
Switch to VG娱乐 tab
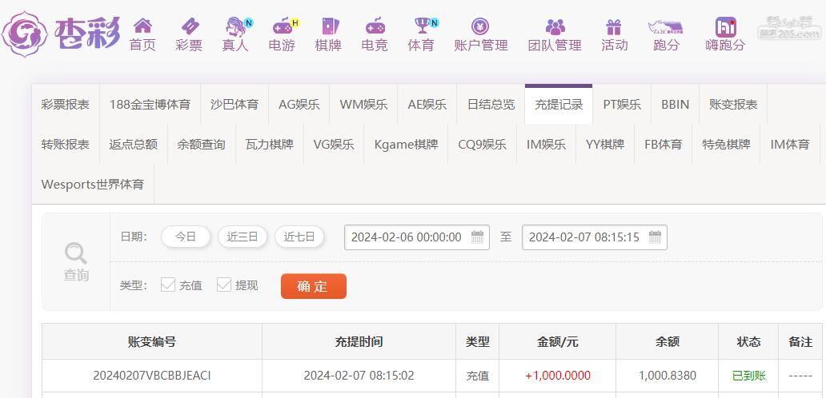click(334, 144)
